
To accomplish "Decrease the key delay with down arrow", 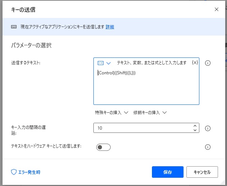I will (195, 130).
